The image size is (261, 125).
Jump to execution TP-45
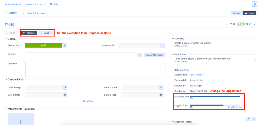[232, 24]
